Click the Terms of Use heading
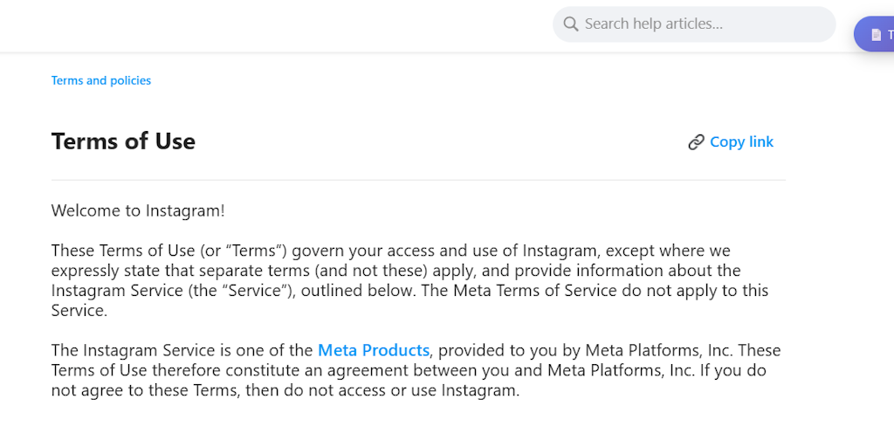The image size is (894, 447). [x=123, y=141]
